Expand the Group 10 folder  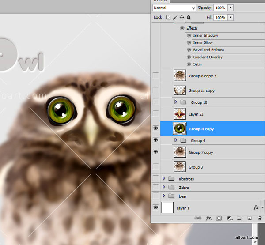[176, 102]
